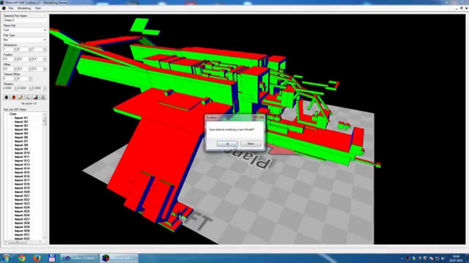The height and width of the screenshot is (263, 469).
Task: Launch Google Chrome from the taskbar
Action: 22,258
